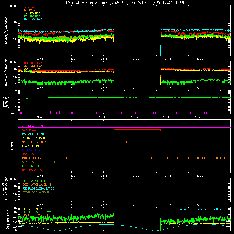Click the red 0.1-0.3 MeV legend label
The image size is (234, 234).
pos(33,63)
